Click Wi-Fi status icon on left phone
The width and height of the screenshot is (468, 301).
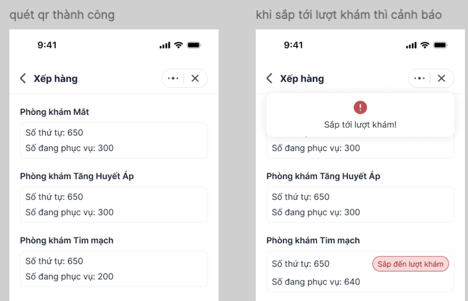tap(178, 45)
